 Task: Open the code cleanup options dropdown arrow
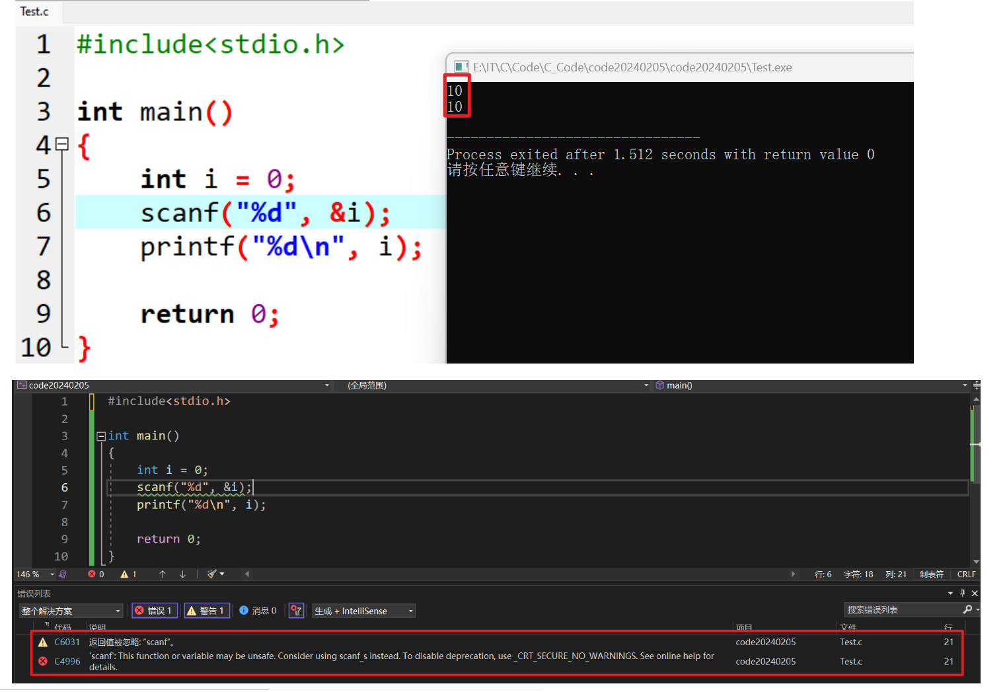tap(222, 574)
